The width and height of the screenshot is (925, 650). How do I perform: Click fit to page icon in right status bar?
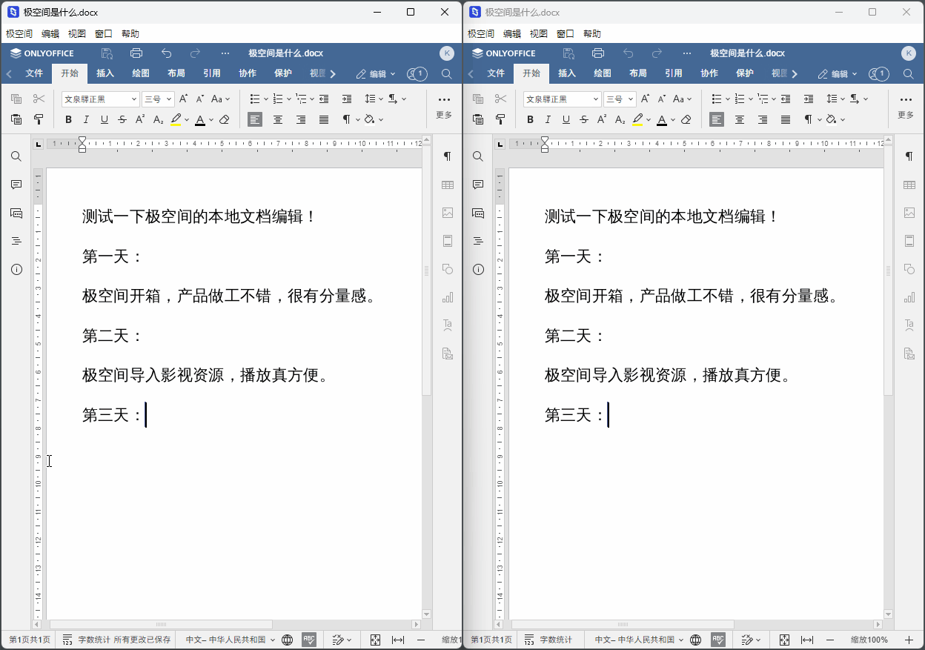[x=784, y=640]
